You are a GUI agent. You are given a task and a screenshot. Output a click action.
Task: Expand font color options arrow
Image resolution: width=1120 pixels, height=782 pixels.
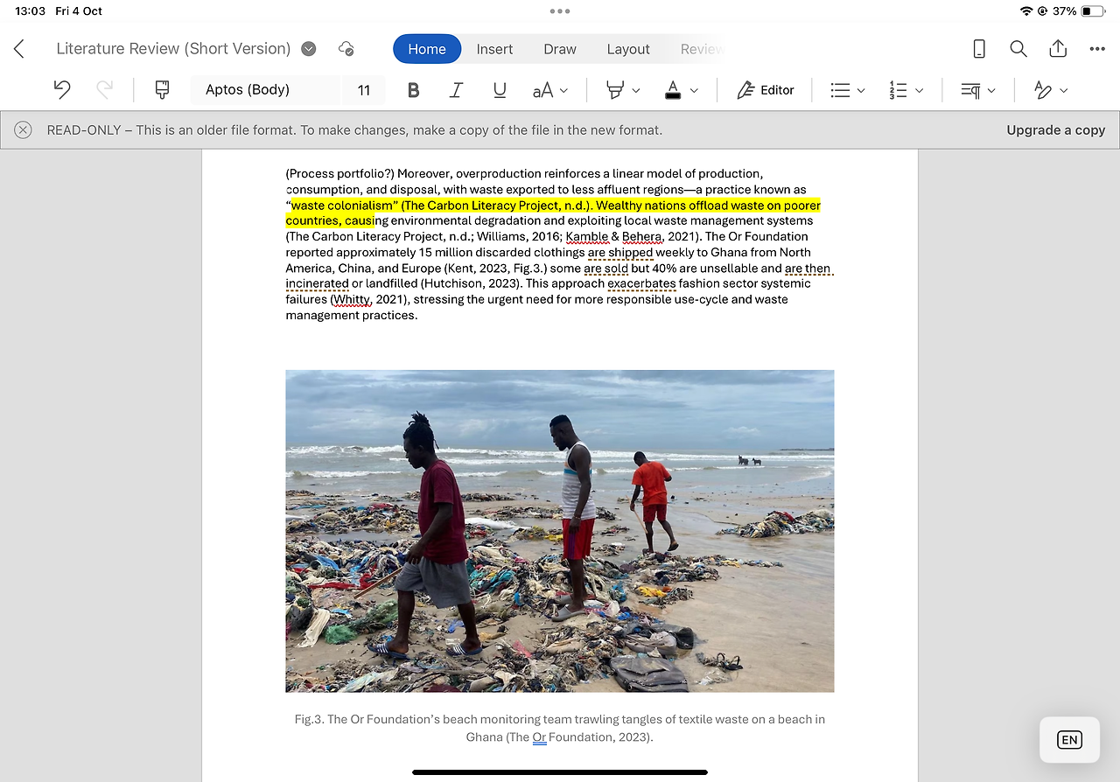pos(694,90)
